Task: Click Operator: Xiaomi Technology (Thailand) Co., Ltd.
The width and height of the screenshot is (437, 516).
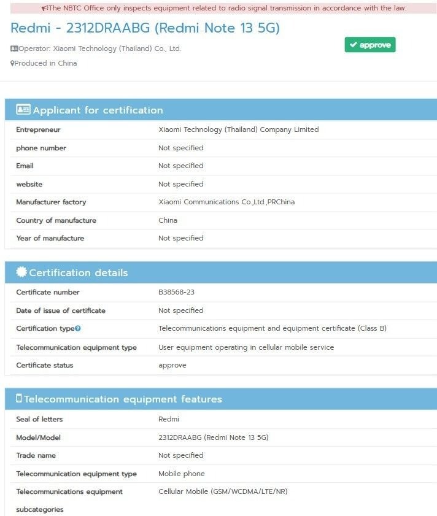Action: click(100, 48)
